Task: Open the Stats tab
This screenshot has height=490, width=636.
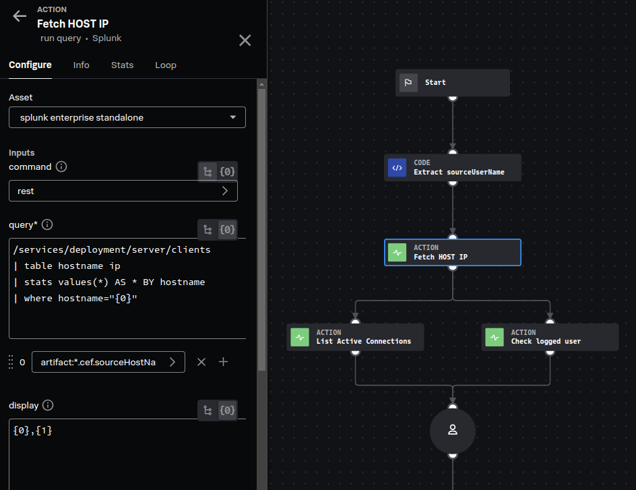Action: tap(122, 65)
